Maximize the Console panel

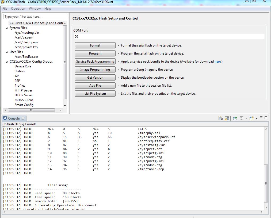tap(266, 118)
